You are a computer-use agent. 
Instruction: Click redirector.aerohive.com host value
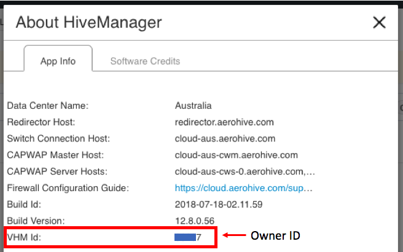pyautogui.click(x=224, y=122)
